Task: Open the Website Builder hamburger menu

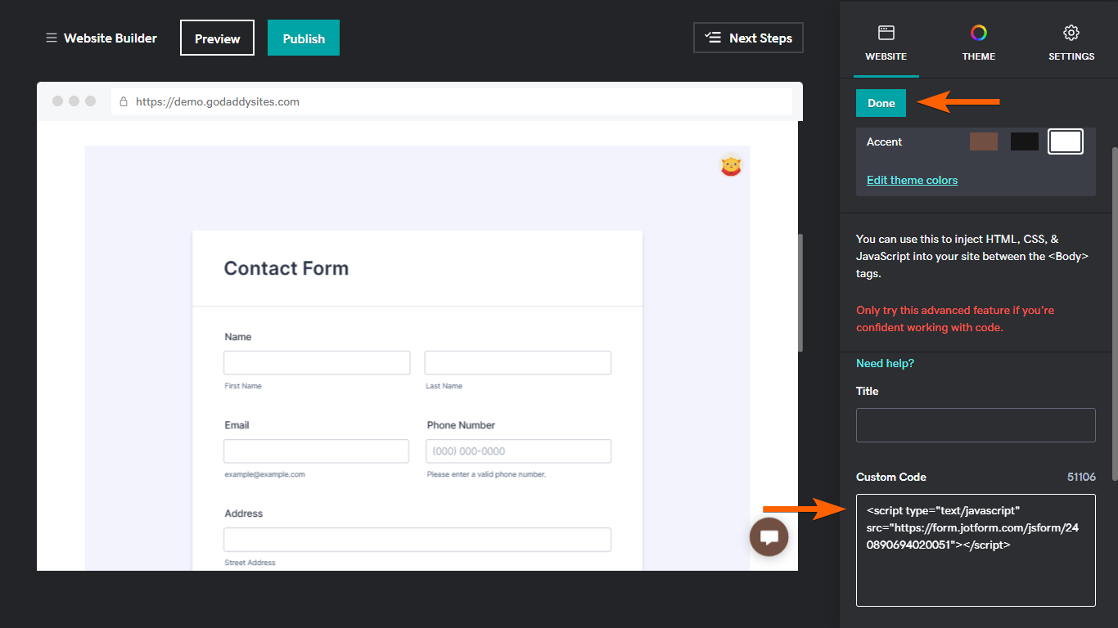Action: pyautogui.click(x=52, y=38)
